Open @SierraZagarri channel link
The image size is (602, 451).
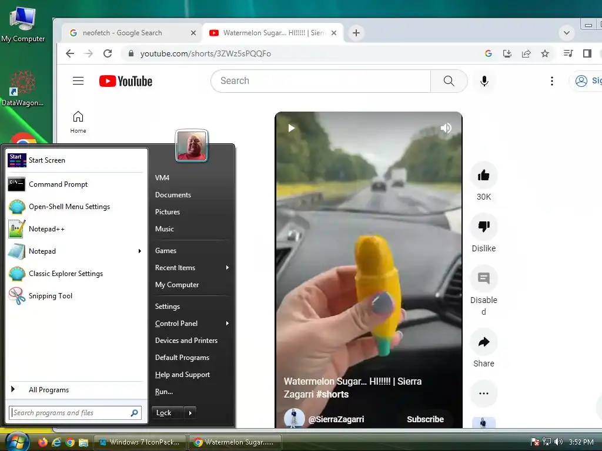tap(336, 419)
